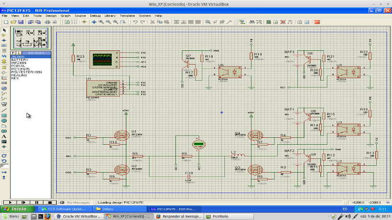392x220 pixels.
Task: Open the Design menu
Action: click(51, 16)
